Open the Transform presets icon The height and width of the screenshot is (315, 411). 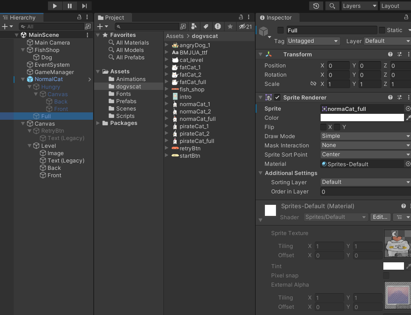[x=400, y=54]
